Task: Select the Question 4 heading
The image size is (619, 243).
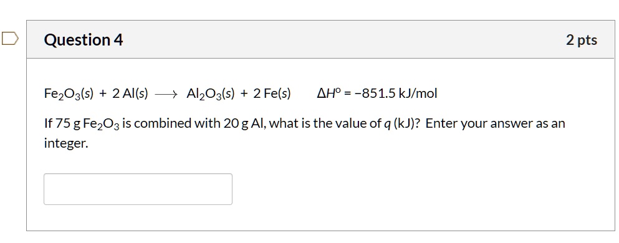Action: [84, 40]
